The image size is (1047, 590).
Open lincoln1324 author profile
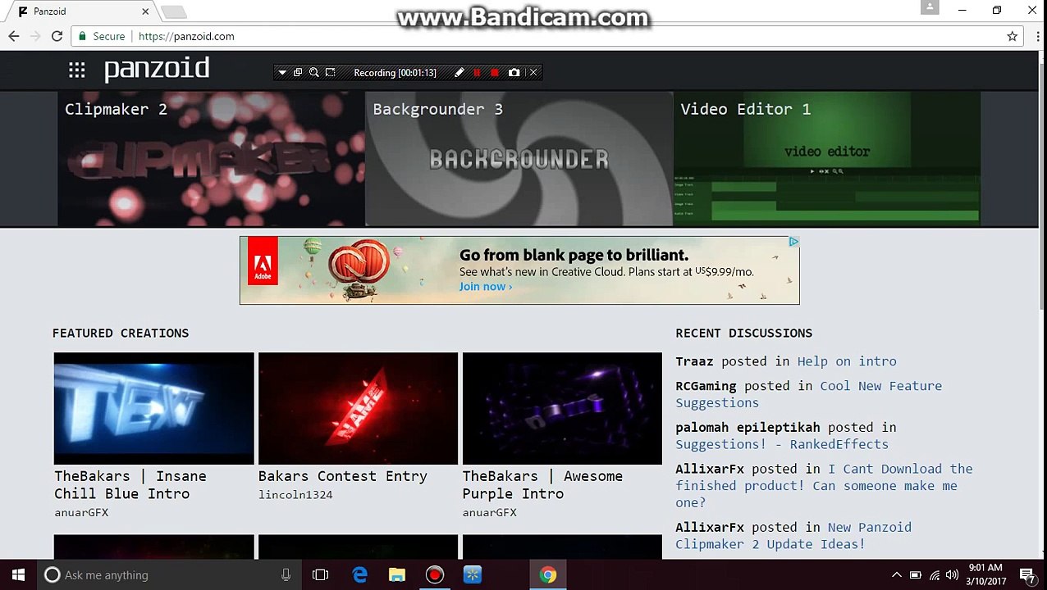pyautogui.click(x=295, y=495)
